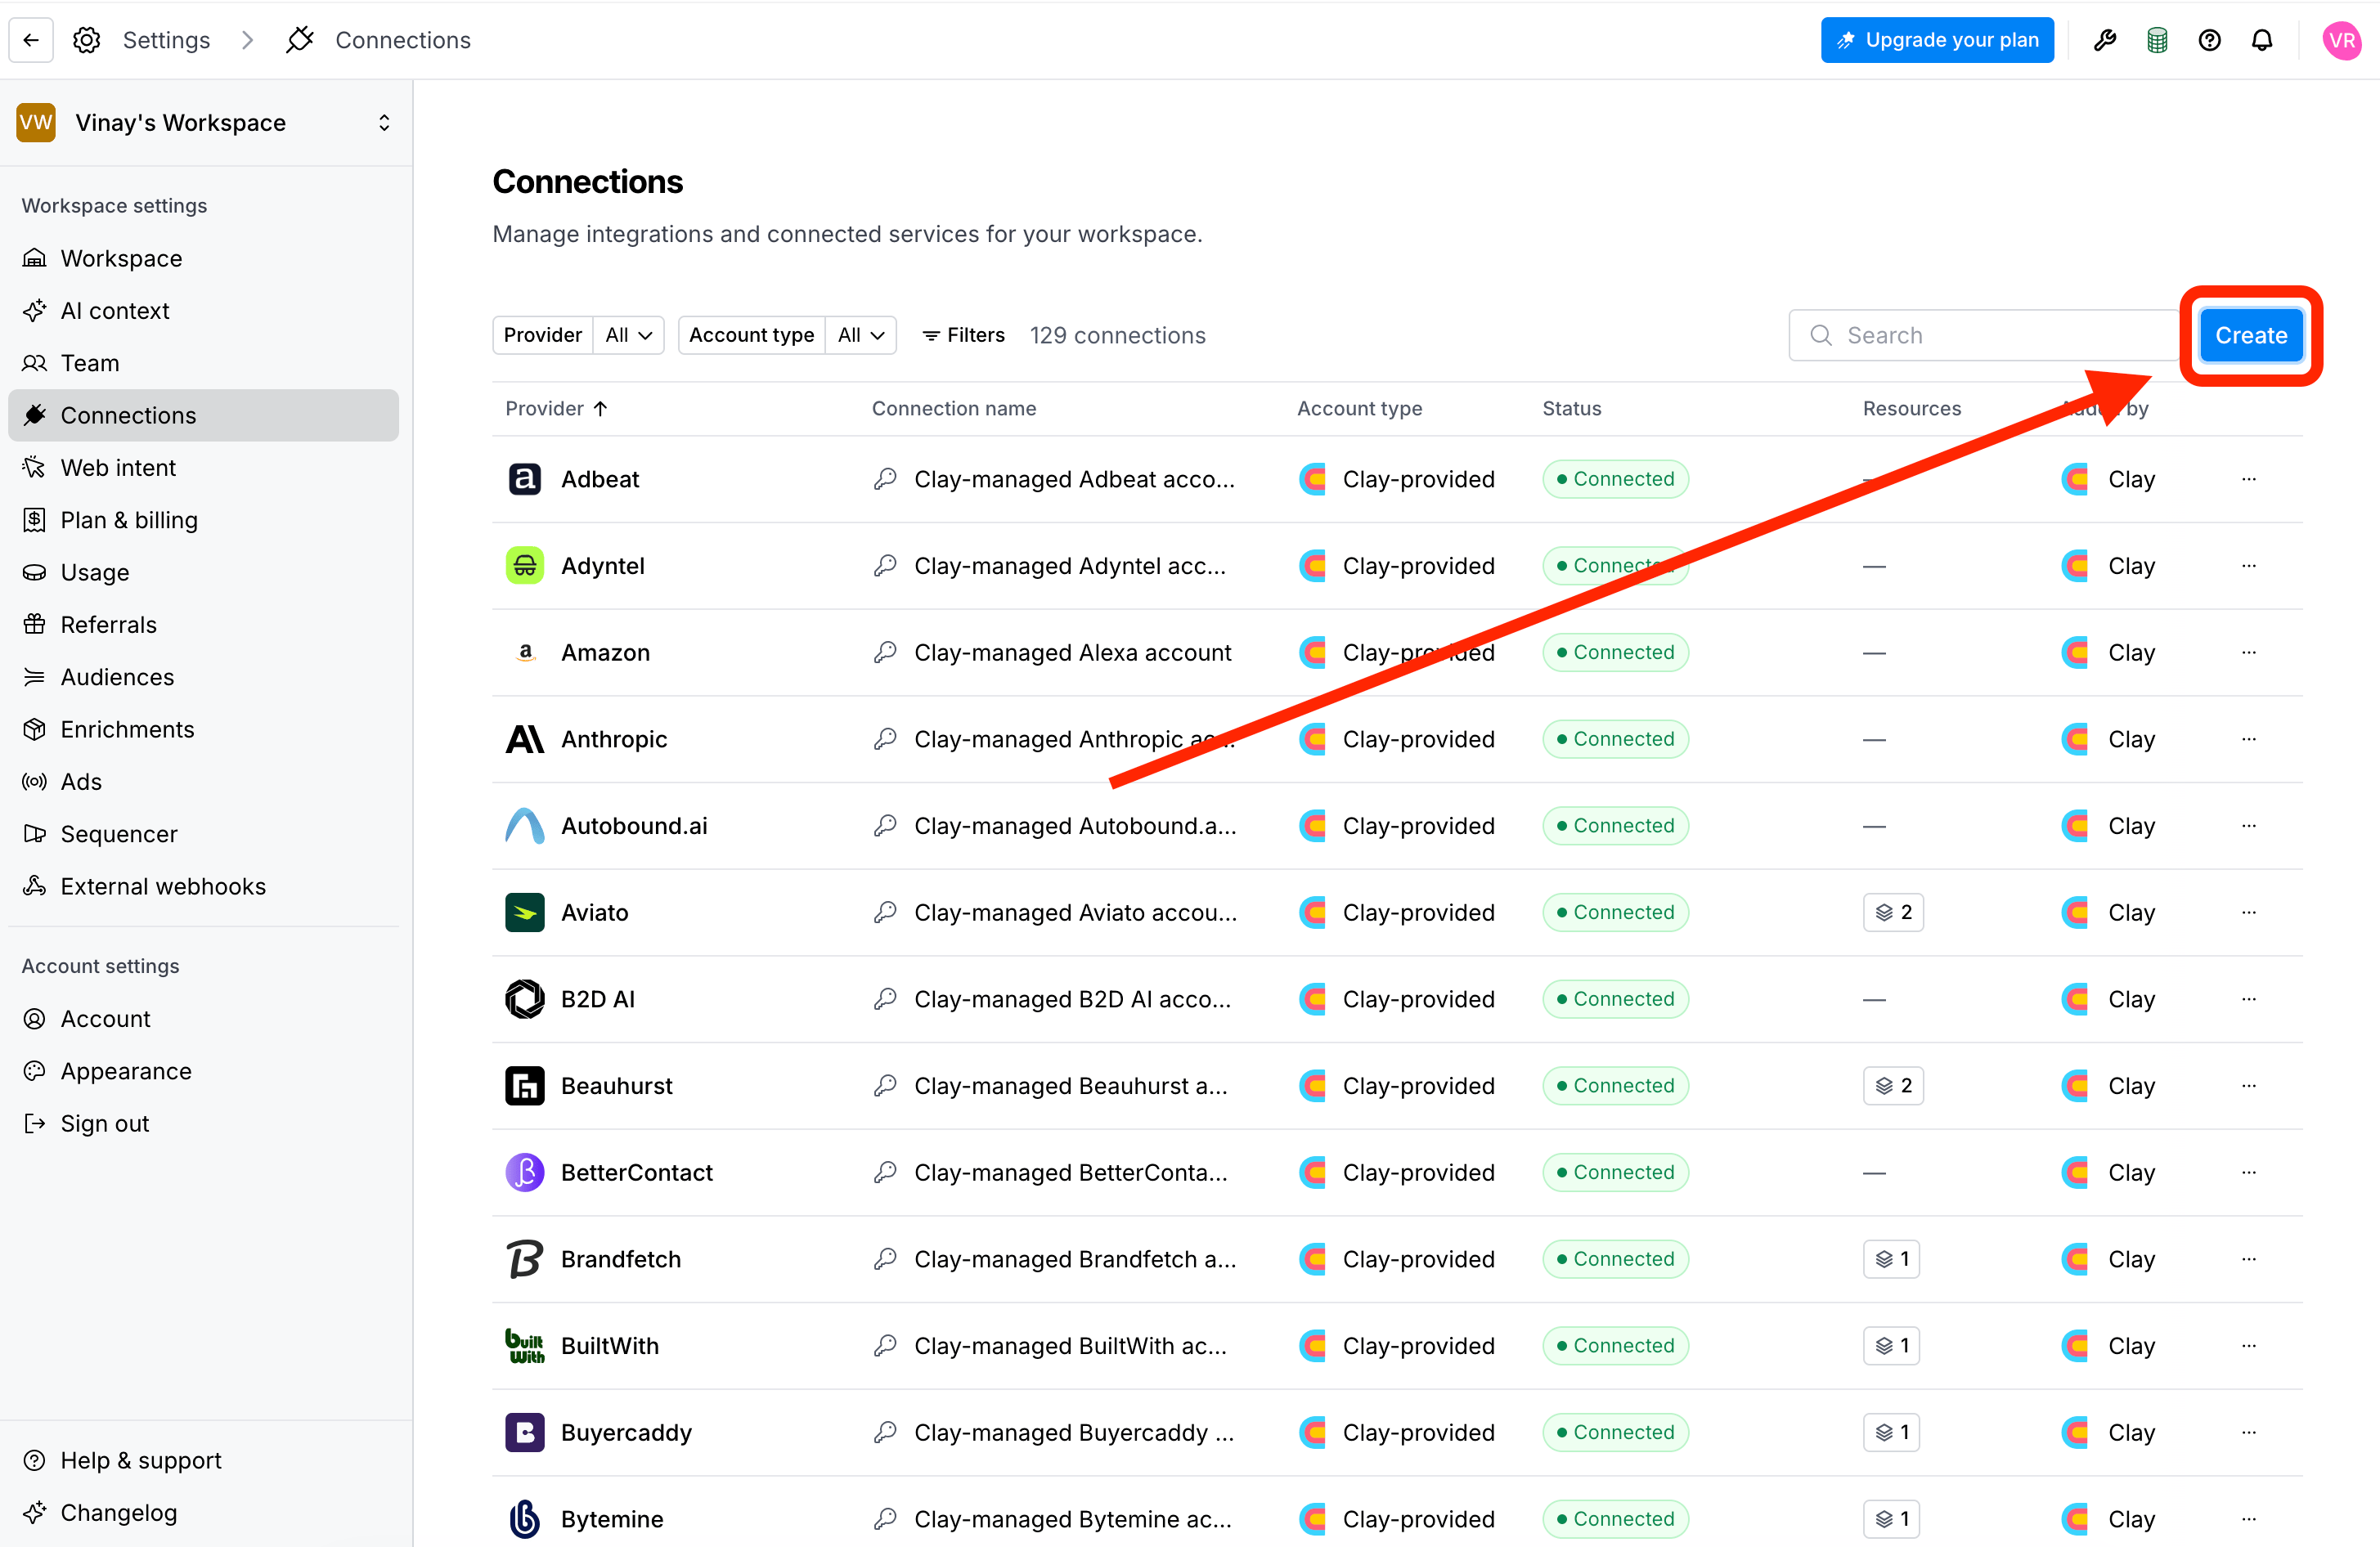2380x1547 pixels.
Task: Sort by the Provider column header
Action: (x=556, y=408)
